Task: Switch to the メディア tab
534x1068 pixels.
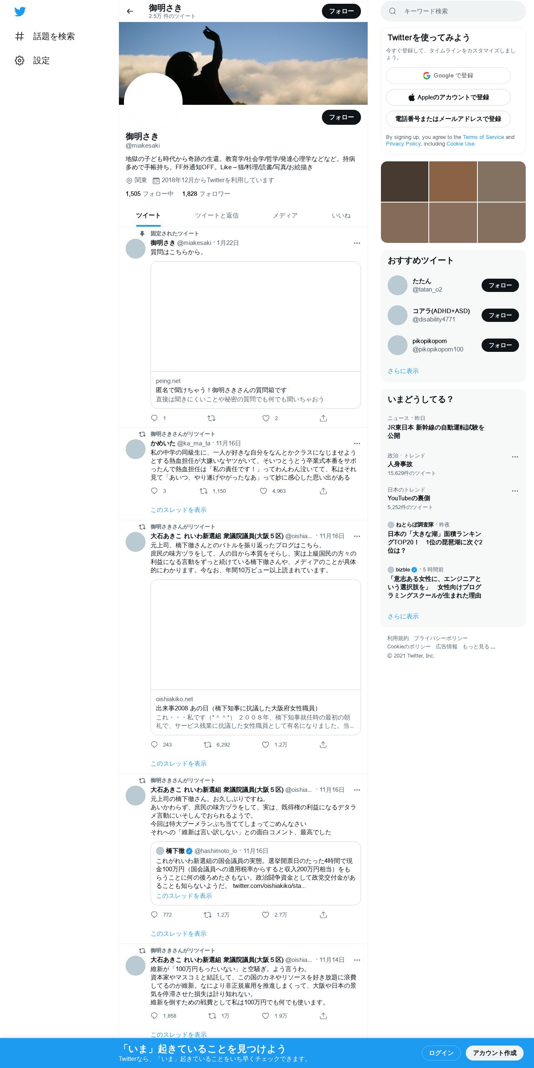Action: click(x=285, y=215)
